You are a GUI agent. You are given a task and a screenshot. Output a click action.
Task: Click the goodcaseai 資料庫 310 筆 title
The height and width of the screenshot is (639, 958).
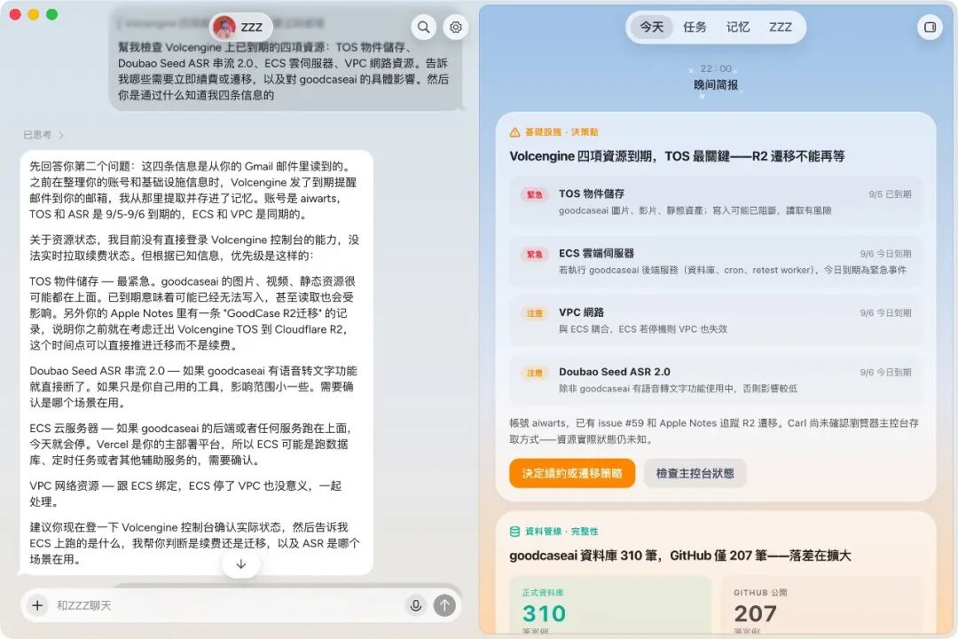(x=680, y=556)
